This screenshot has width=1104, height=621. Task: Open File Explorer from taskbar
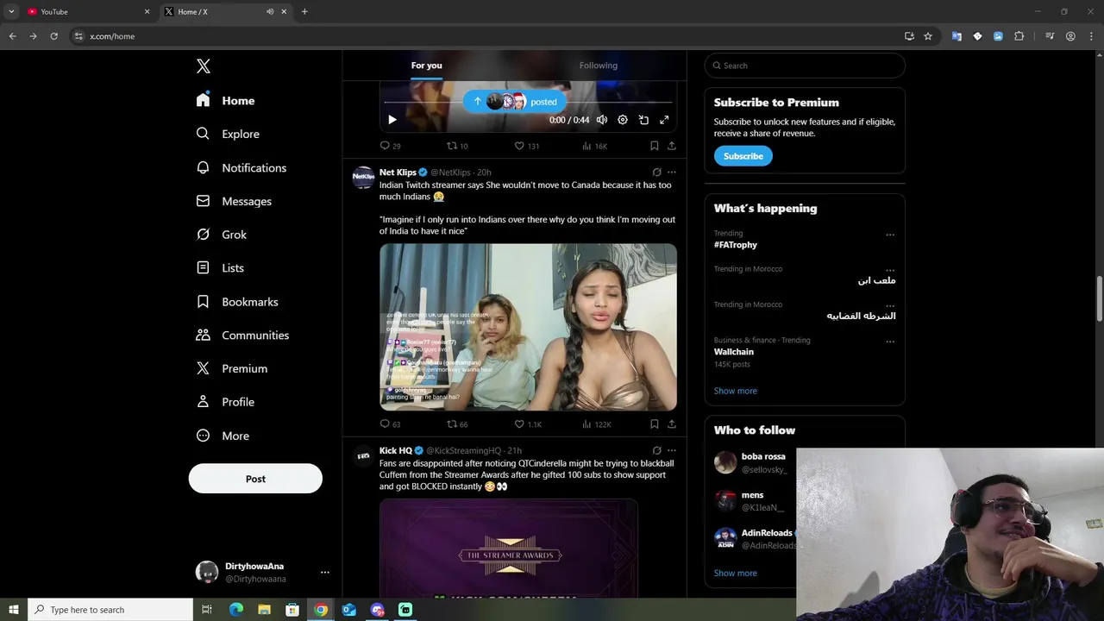(264, 610)
